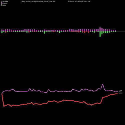Screen dimensions: 125x125
Task: Click the '76.18' price value label
Action: click(120, 93)
